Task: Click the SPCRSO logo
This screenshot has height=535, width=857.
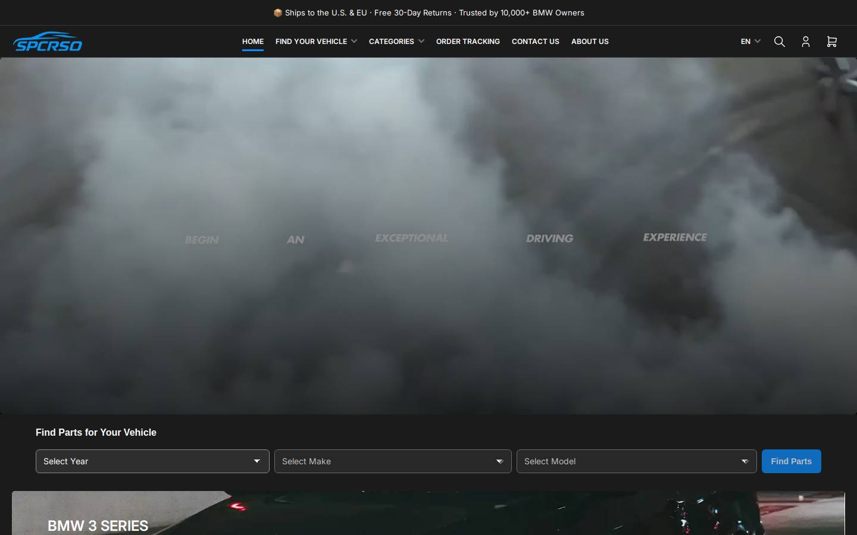Action: [x=48, y=42]
